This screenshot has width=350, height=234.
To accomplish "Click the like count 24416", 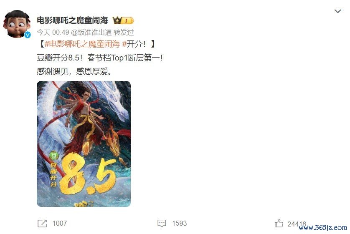I will point(297,224).
